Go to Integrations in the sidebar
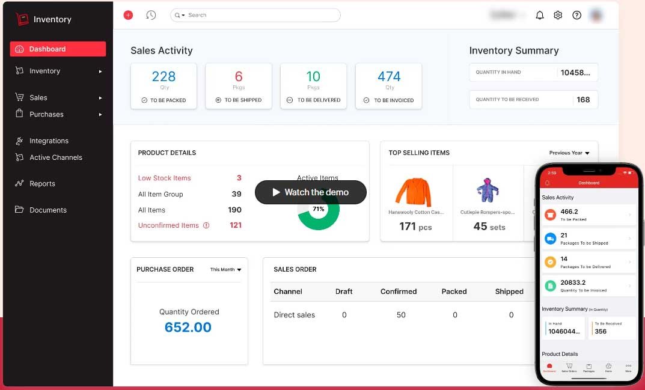The height and width of the screenshot is (390, 645). tap(49, 141)
